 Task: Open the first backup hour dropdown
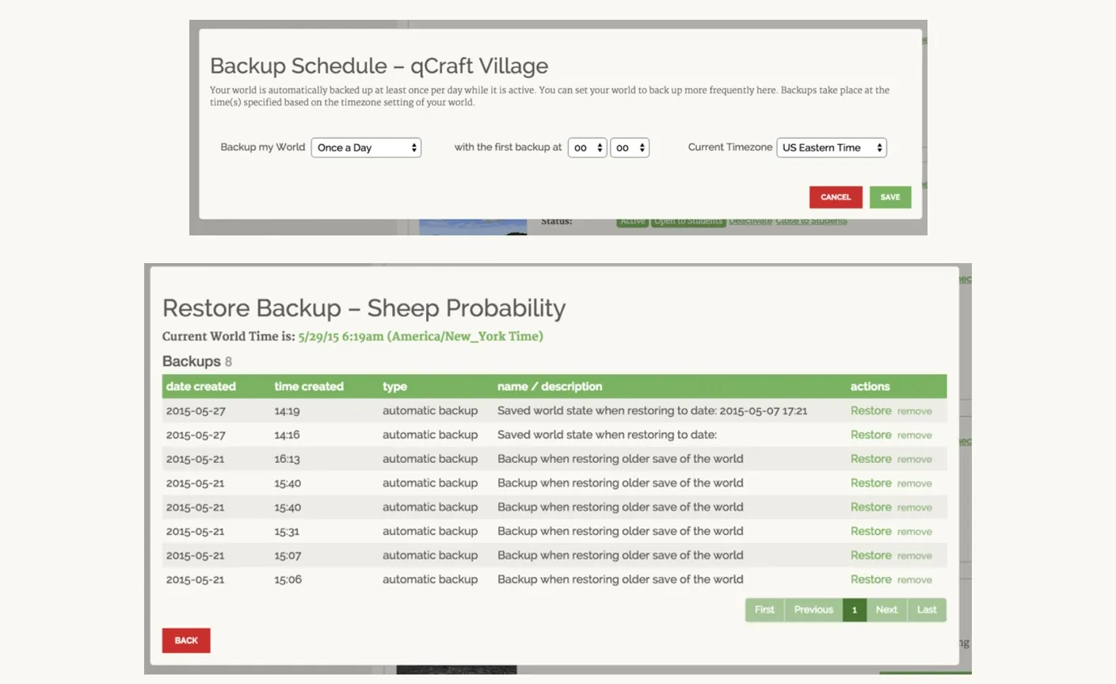tap(587, 147)
